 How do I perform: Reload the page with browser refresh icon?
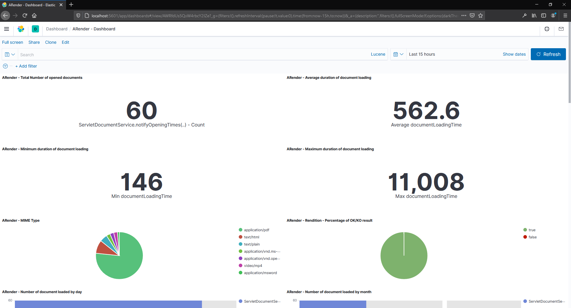pyautogui.click(x=25, y=15)
